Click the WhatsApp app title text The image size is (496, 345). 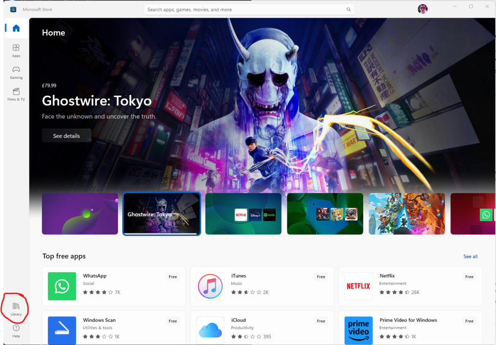pos(95,276)
